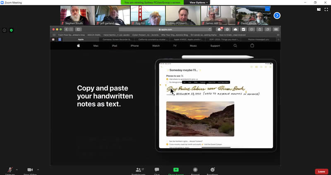Viewport: 331px width, 175px height.
Task: Start recording the meeting
Action: pyautogui.click(x=195, y=171)
